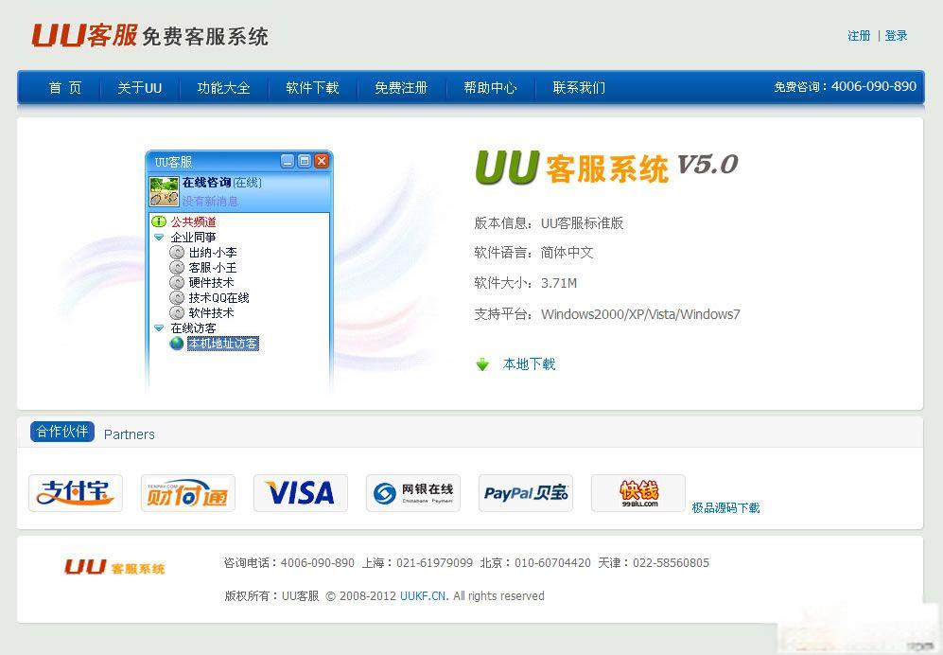Select 客服-小王 in colleague list

point(212,268)
